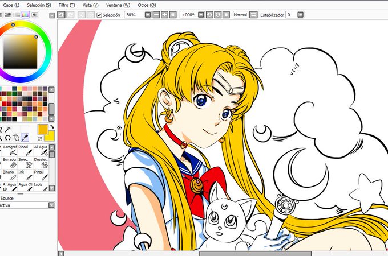This screenshot has height=256, width=388.
Task: Open the Filtro (T) menu
Action: pos(67,5)
